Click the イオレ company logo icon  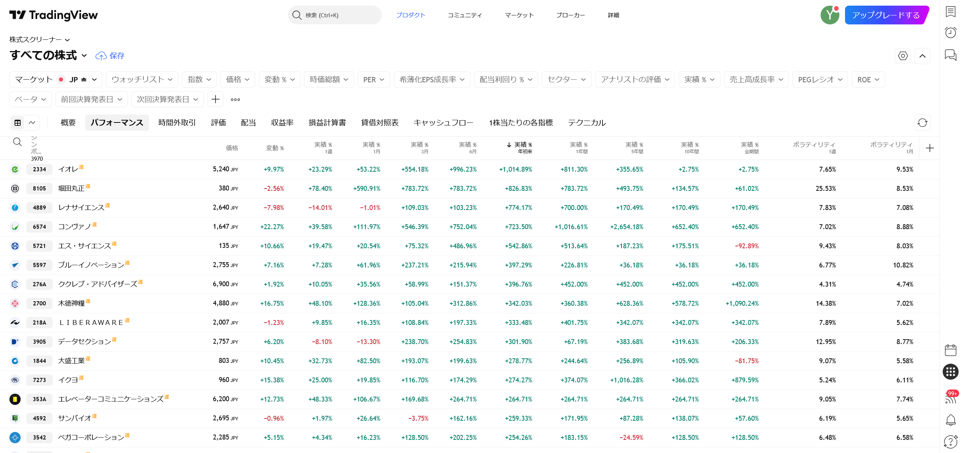coord(15,169)
